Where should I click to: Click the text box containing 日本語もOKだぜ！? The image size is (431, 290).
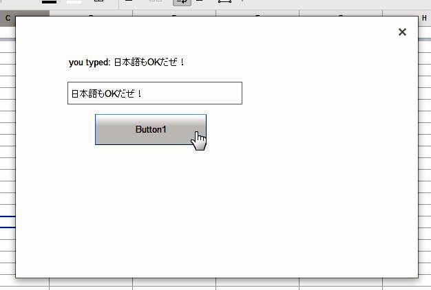[x=154, y=93]
